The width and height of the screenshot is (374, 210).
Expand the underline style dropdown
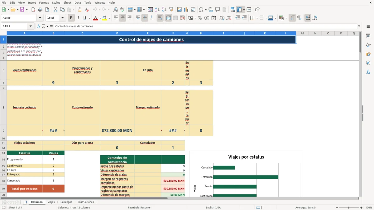point(89,18)
